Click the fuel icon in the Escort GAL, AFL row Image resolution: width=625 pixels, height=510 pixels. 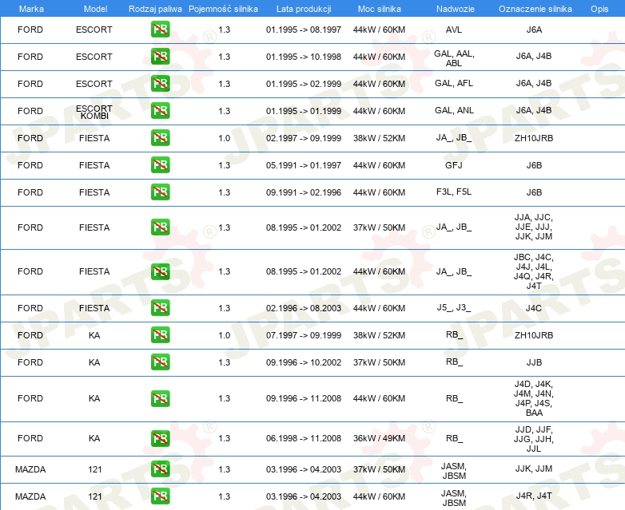tap(160, 84)
